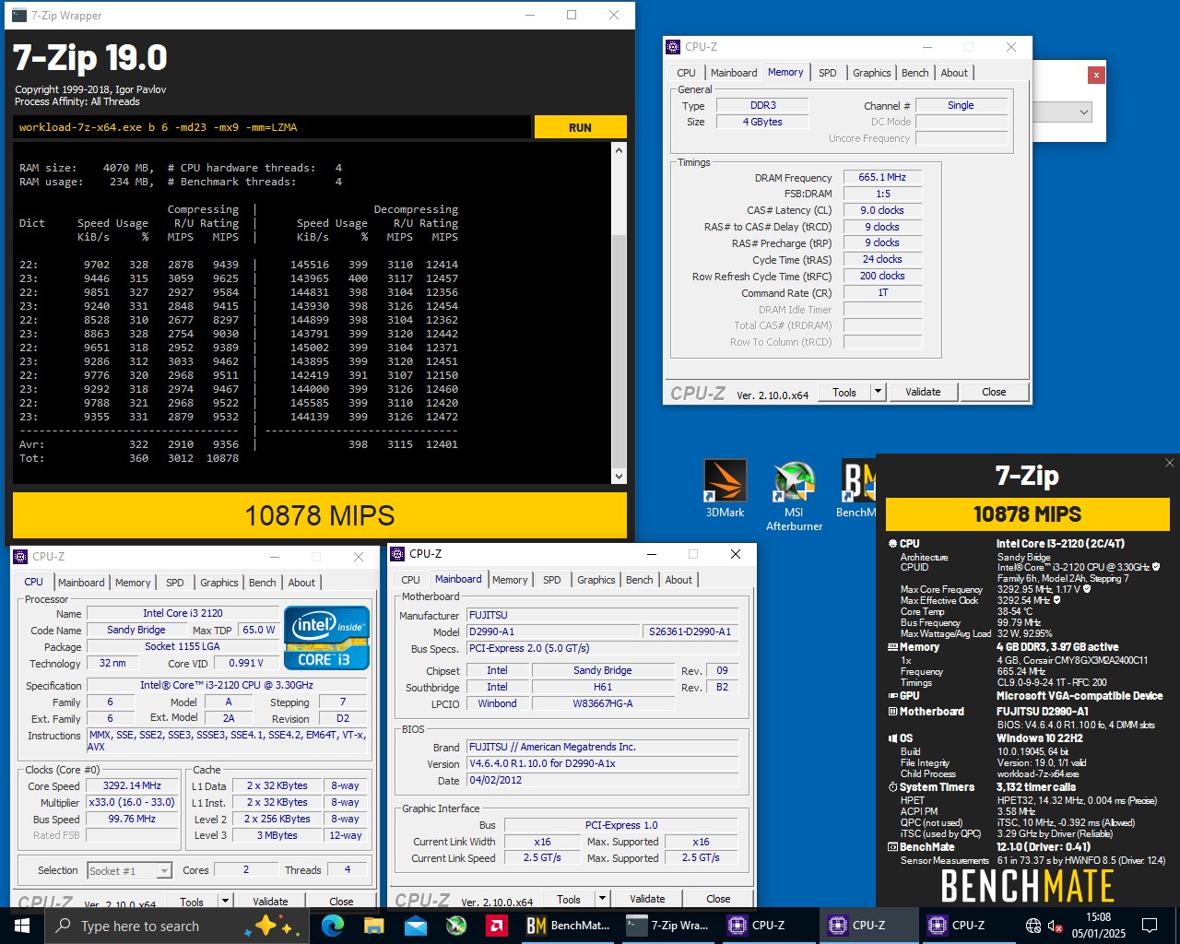Click the 7-Zip output scrollbar up arrow
Screen dimensions: 1180x944
[619, 150]
